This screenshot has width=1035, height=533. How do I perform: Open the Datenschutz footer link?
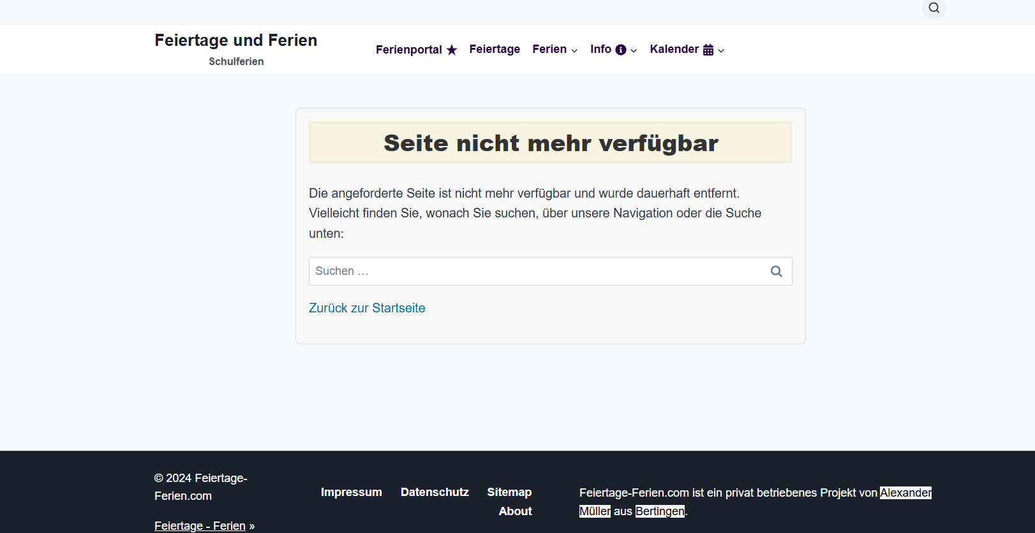click(435, 492)
